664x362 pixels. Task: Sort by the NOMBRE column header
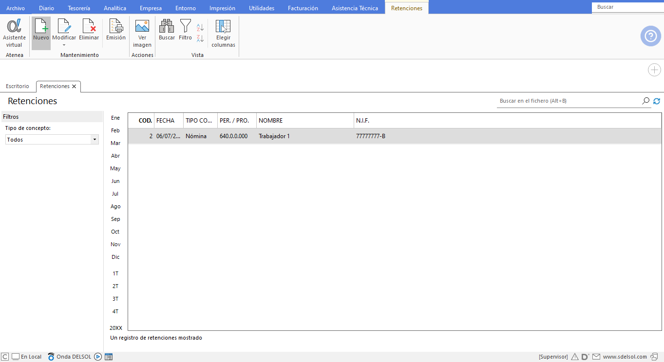(x=305, y=121)
